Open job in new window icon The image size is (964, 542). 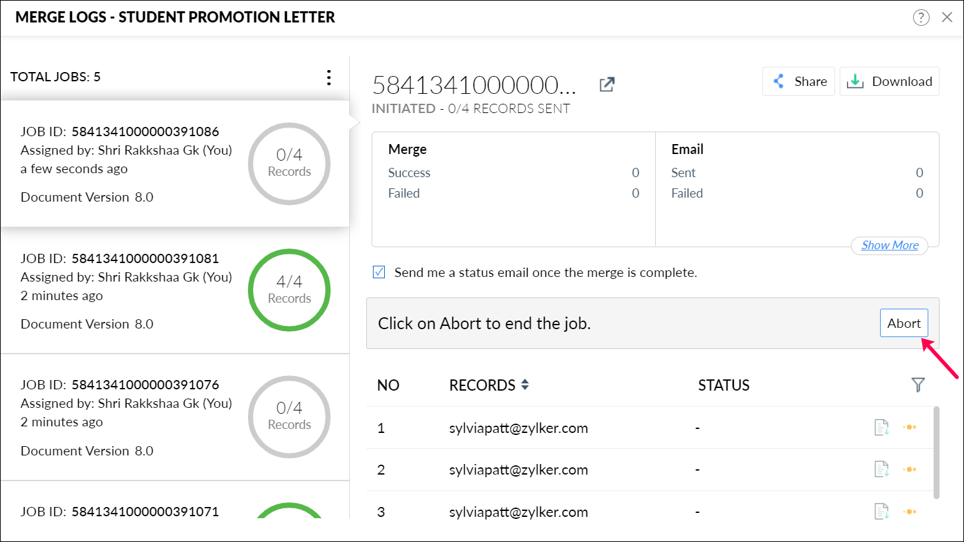pyautogui.click(x=606, y=85)
